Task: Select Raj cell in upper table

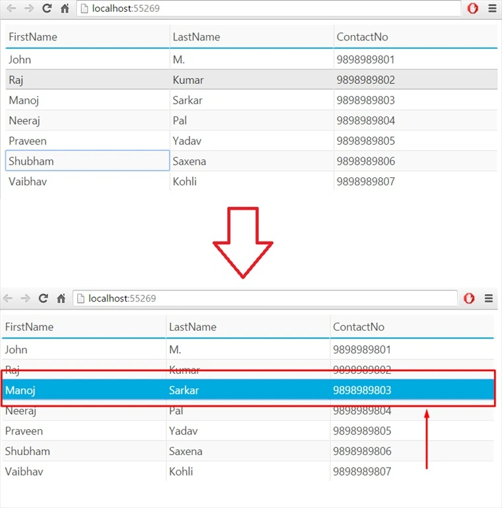Action: [88, 79]
